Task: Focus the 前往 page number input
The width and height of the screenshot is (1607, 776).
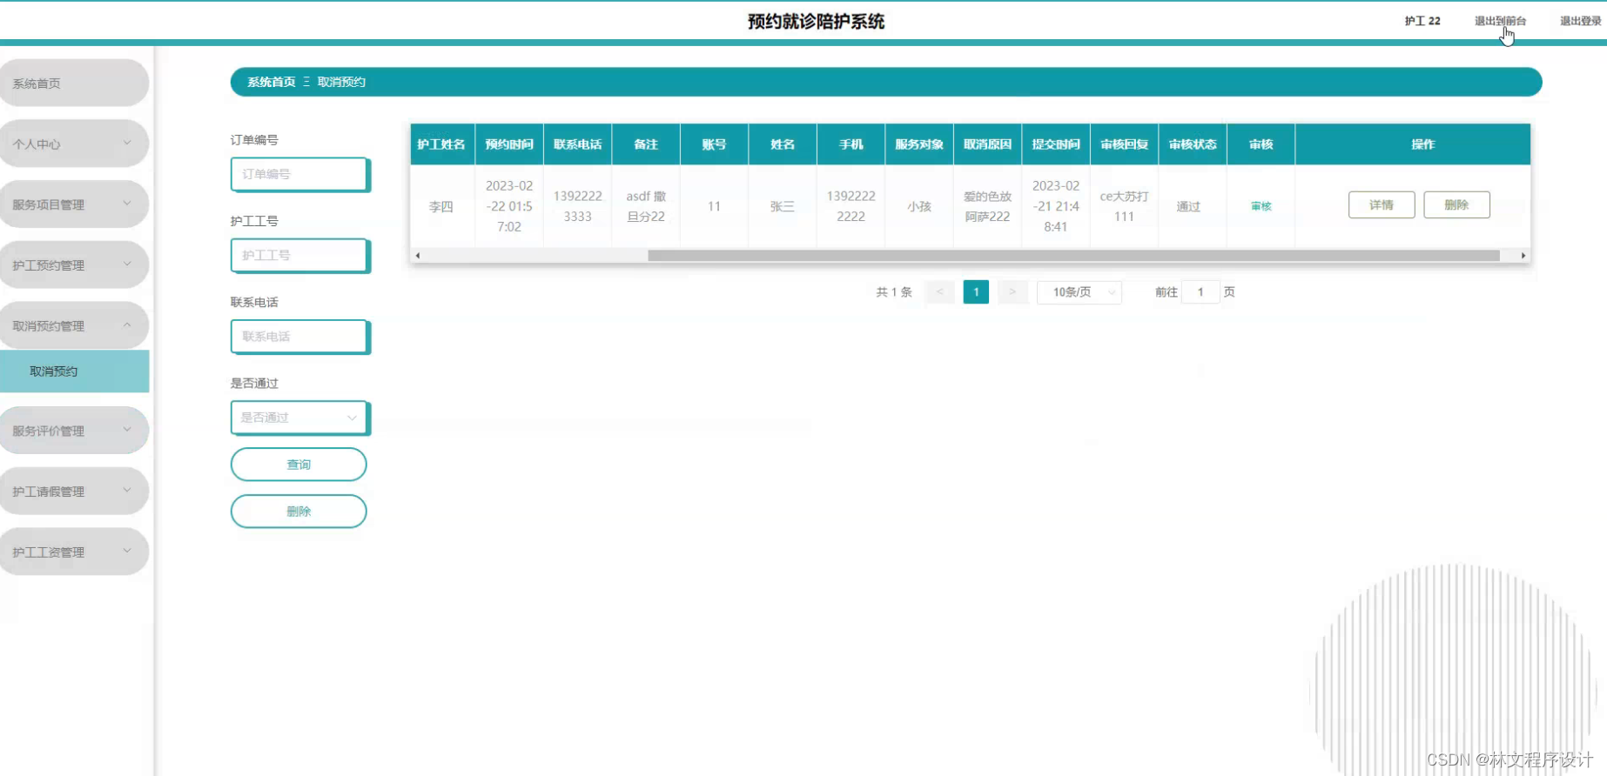Action: (x=1200, y=292)
